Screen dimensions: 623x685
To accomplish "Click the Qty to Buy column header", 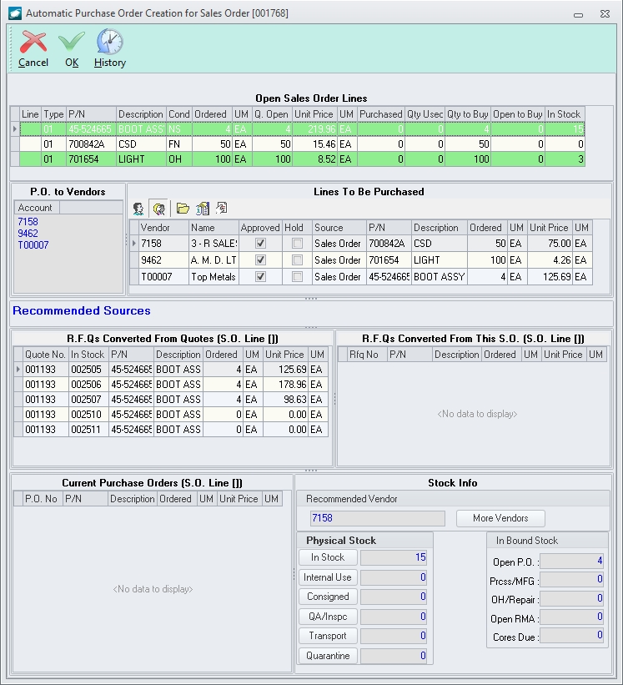I will pos(468,114).
